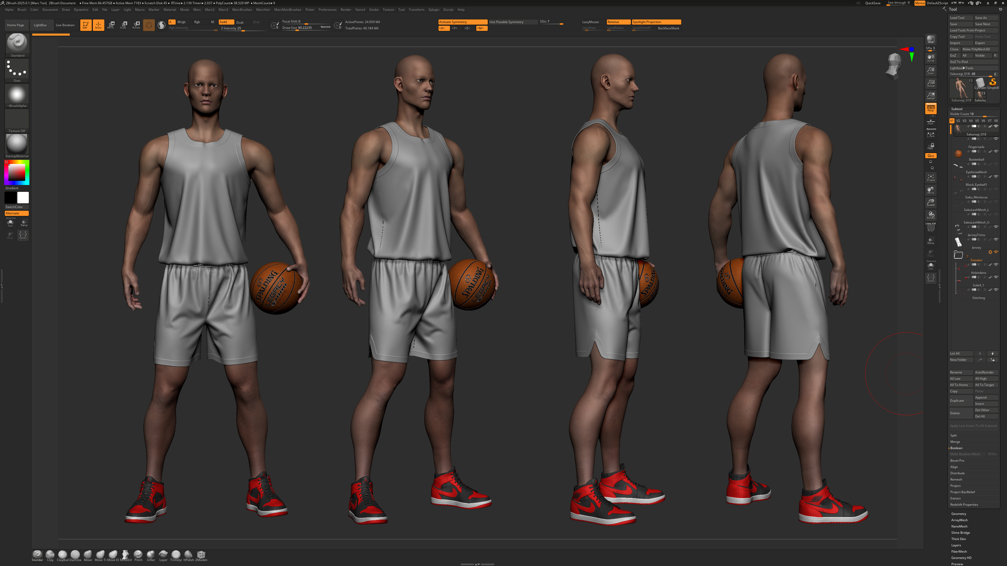Open the Preferences menu
Viewport: 1007px width, 566px height.
327,10
